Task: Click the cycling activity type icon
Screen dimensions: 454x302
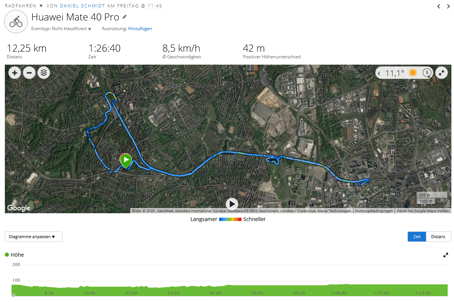Action: [x=16, y=22]
